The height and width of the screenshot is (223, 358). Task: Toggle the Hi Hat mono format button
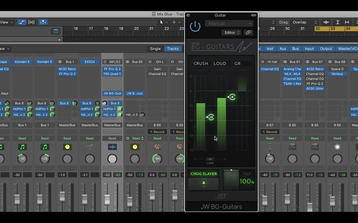click(263, 62)
